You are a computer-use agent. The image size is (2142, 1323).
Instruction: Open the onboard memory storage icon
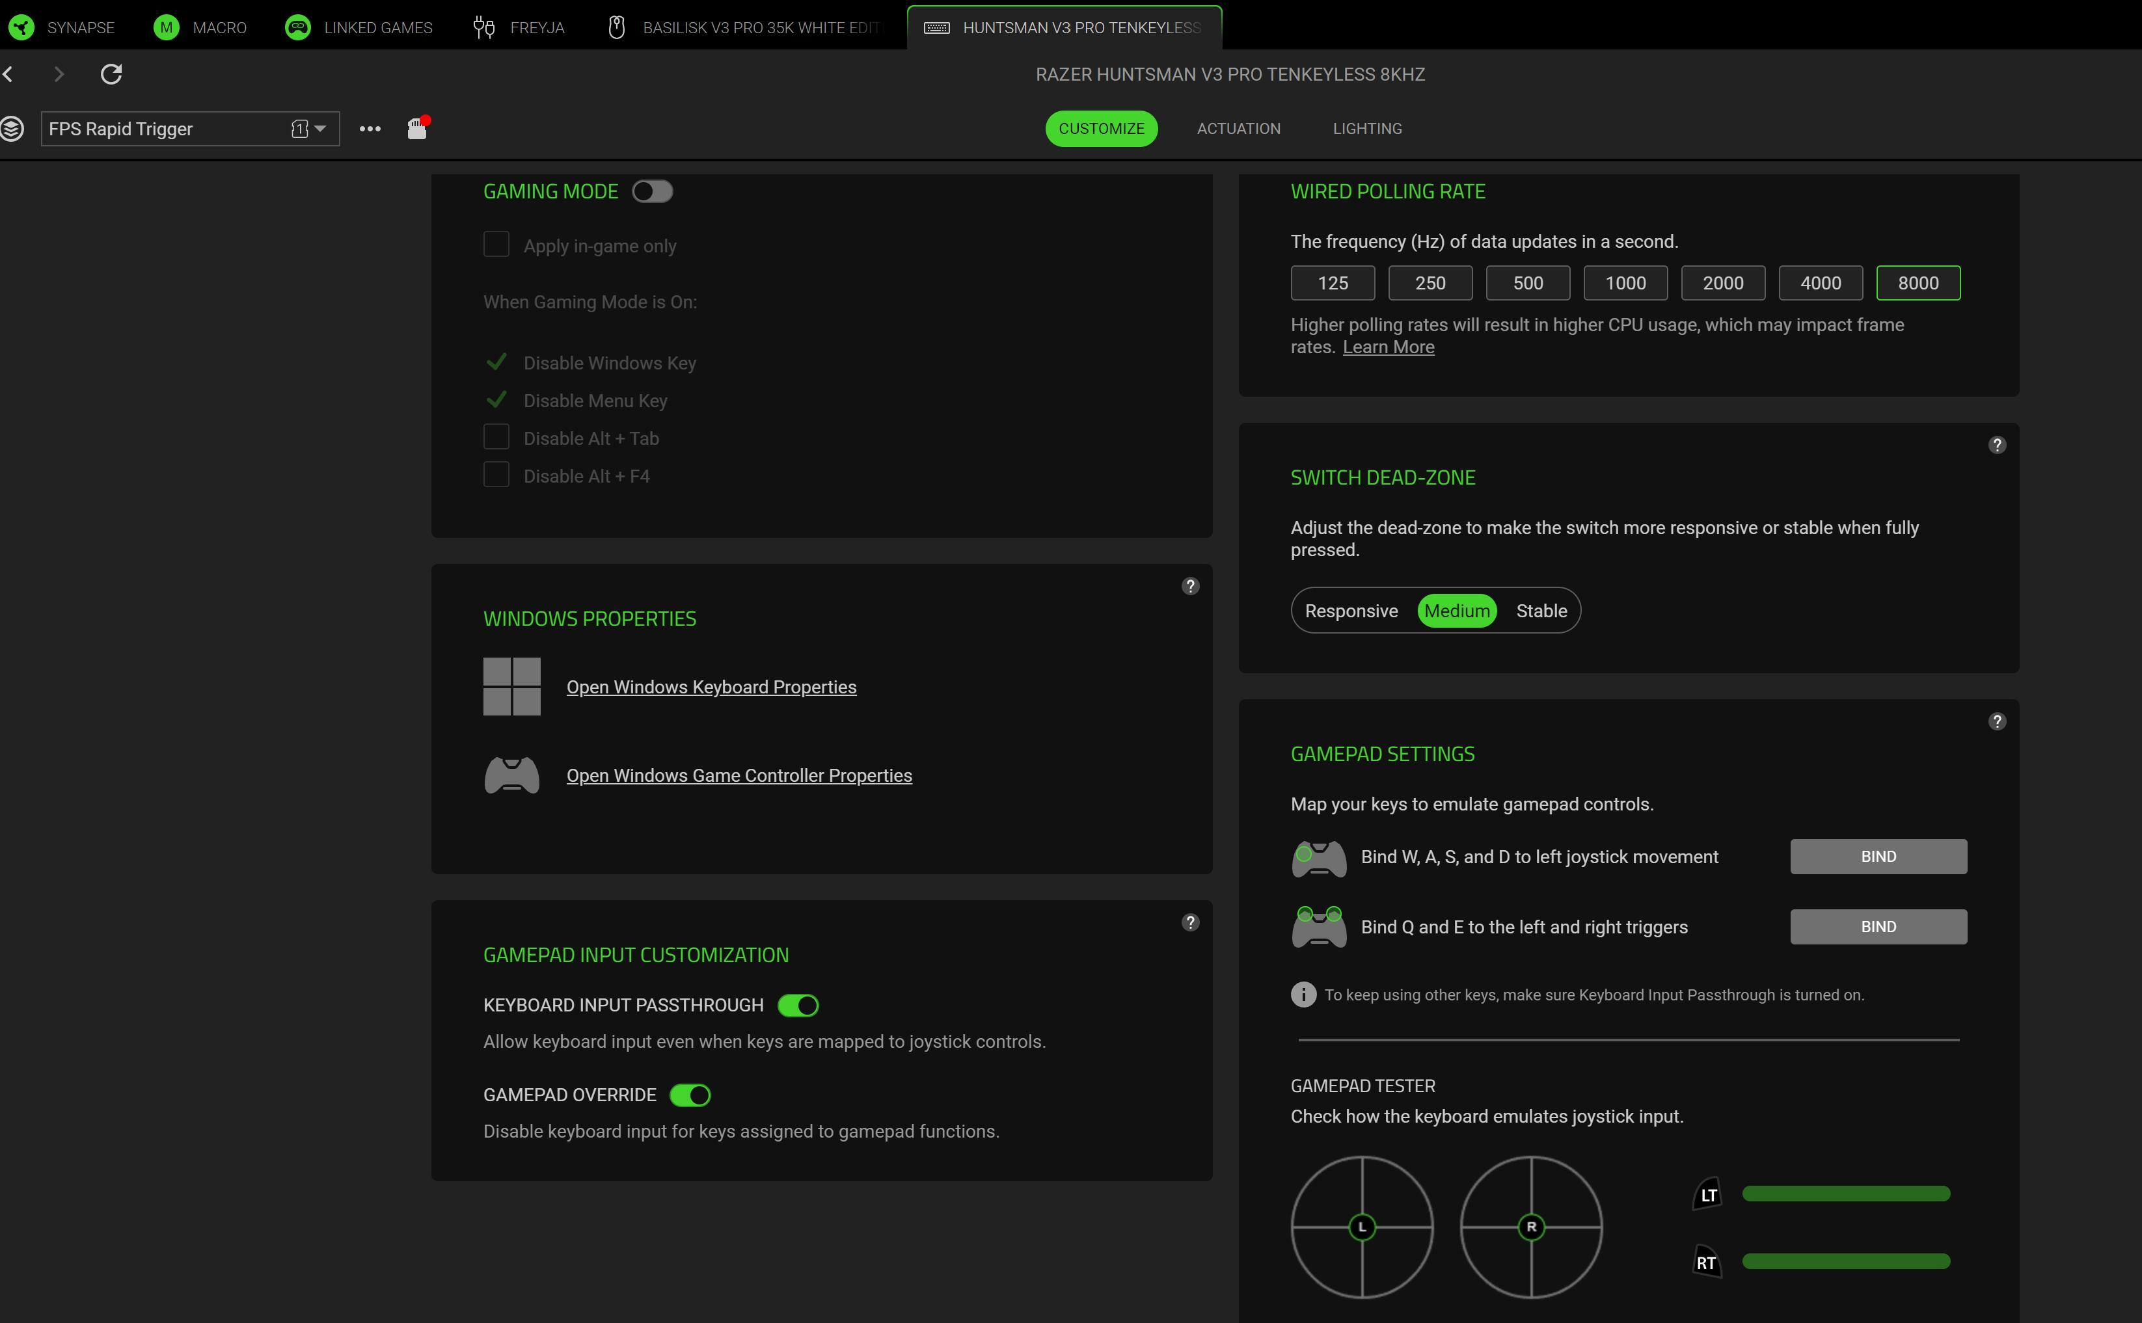coord(418,129)
